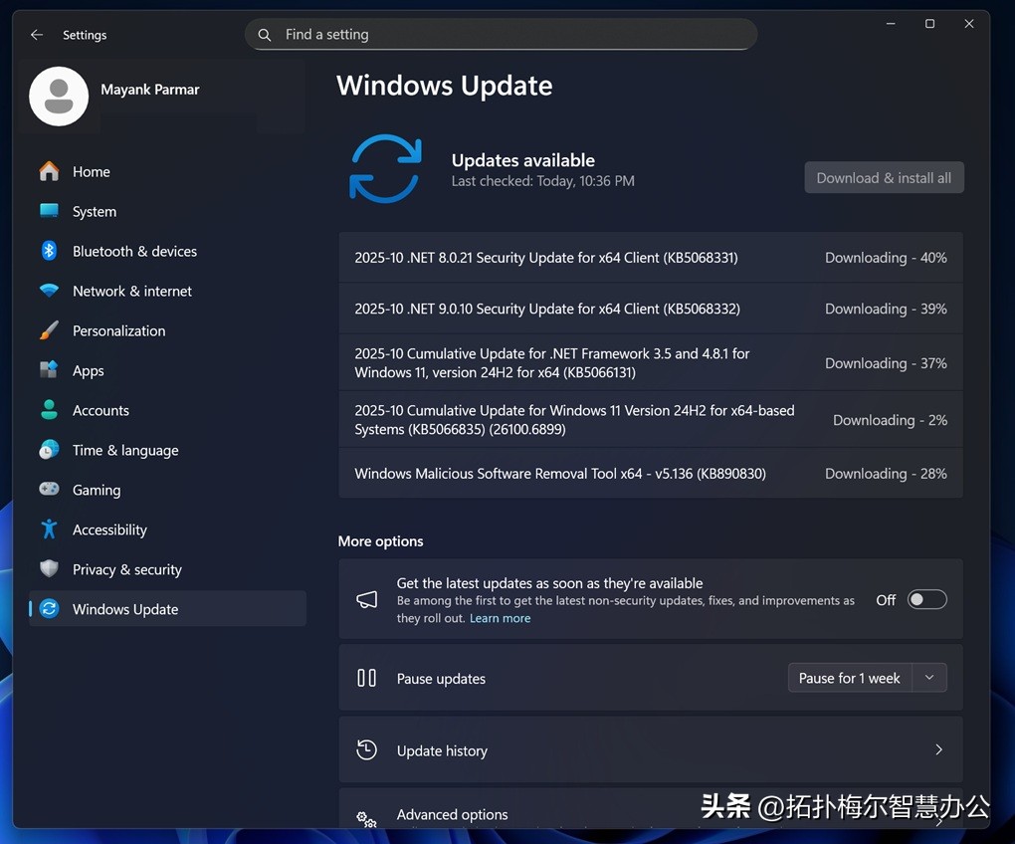The image size is (1015, 844).
Task: Click the Privacy & security shield icon
Action: tap(49, 569)
